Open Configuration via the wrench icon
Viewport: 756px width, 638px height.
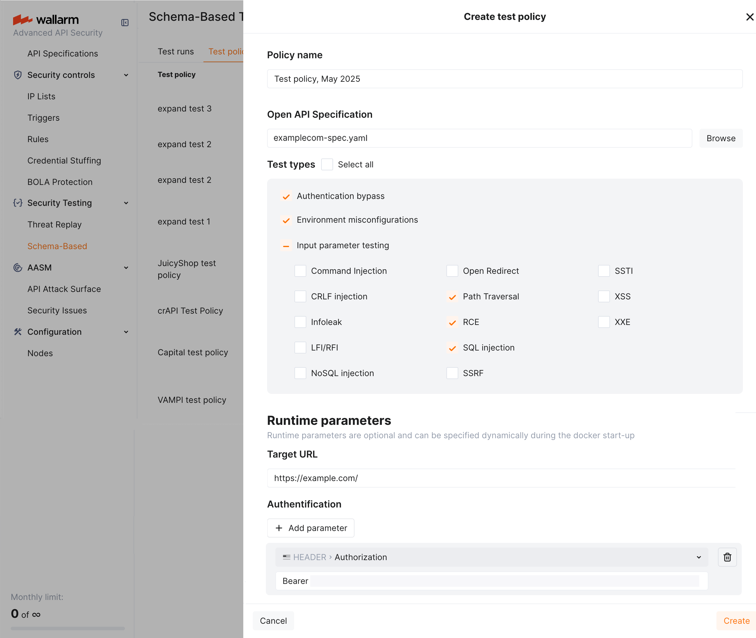point(18,332)
